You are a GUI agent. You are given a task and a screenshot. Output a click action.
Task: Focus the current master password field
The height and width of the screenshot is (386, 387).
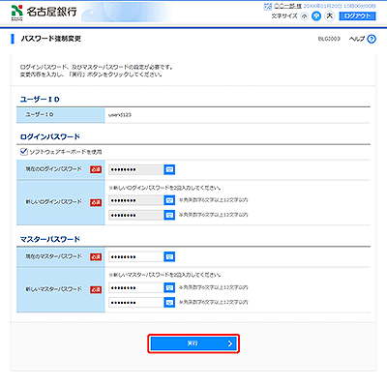coord(135,257)
